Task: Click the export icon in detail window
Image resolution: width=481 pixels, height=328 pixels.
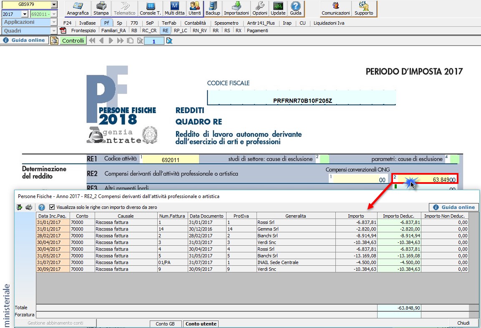Action: (19, 207)
